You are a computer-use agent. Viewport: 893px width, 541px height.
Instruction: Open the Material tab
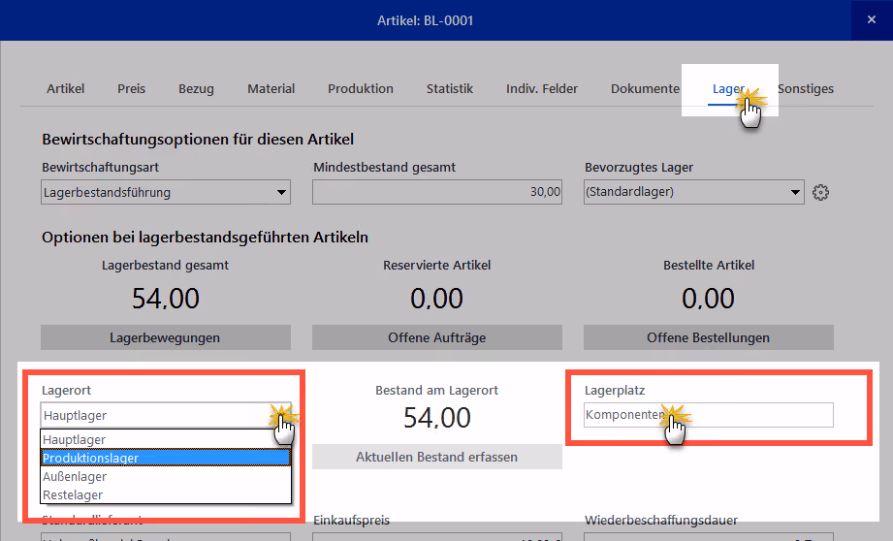click(271, 89)
